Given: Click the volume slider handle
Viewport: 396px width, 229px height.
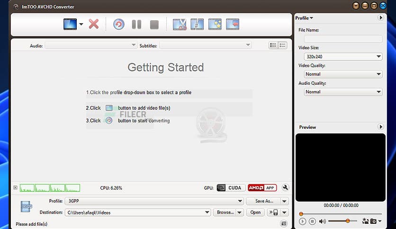Looking at the screenshot, I should (348, 221).
